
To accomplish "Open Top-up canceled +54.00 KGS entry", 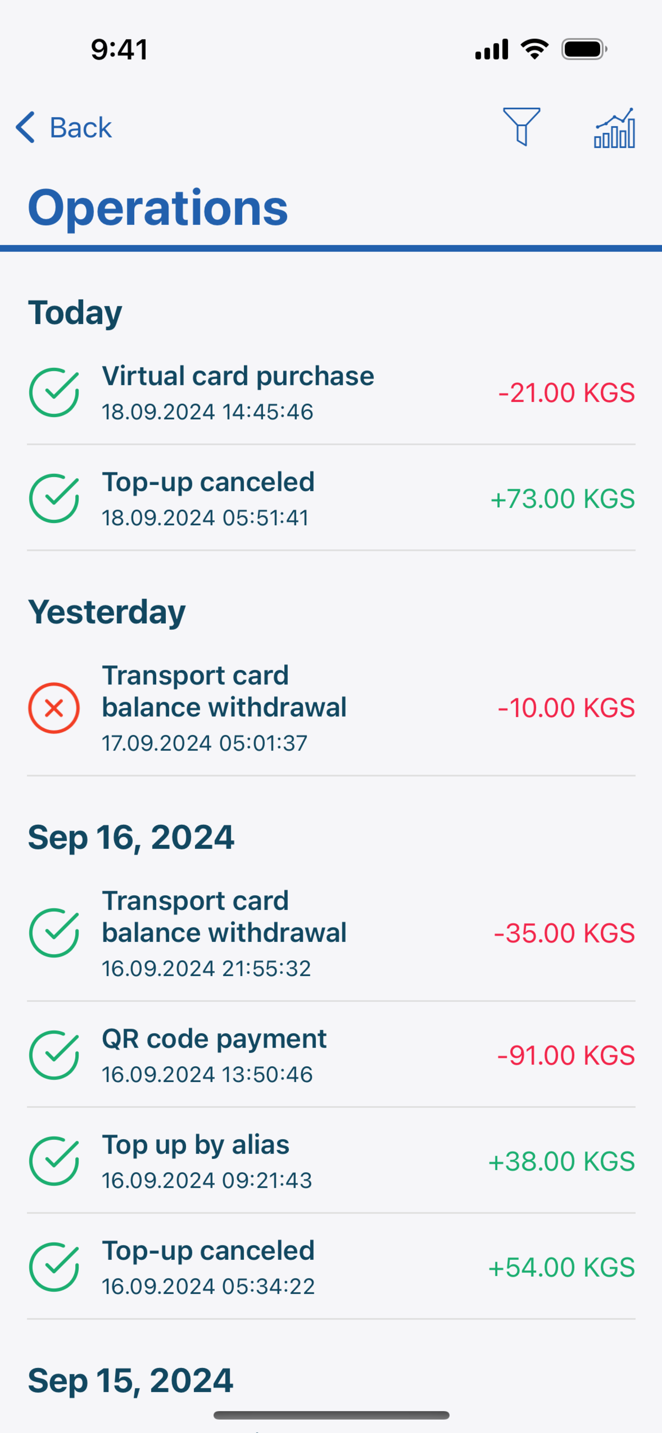I will pyautogui.click(x=331, y=1267).
